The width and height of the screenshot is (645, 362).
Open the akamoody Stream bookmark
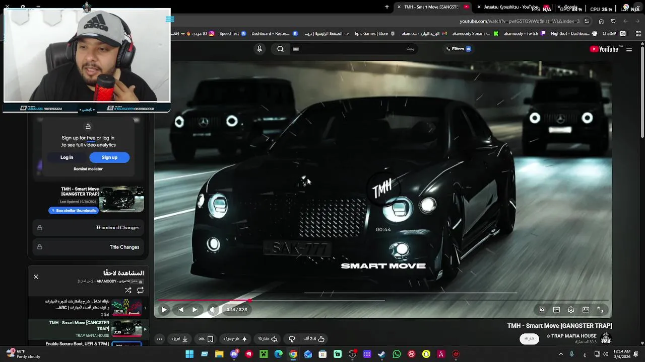point(475,34)
